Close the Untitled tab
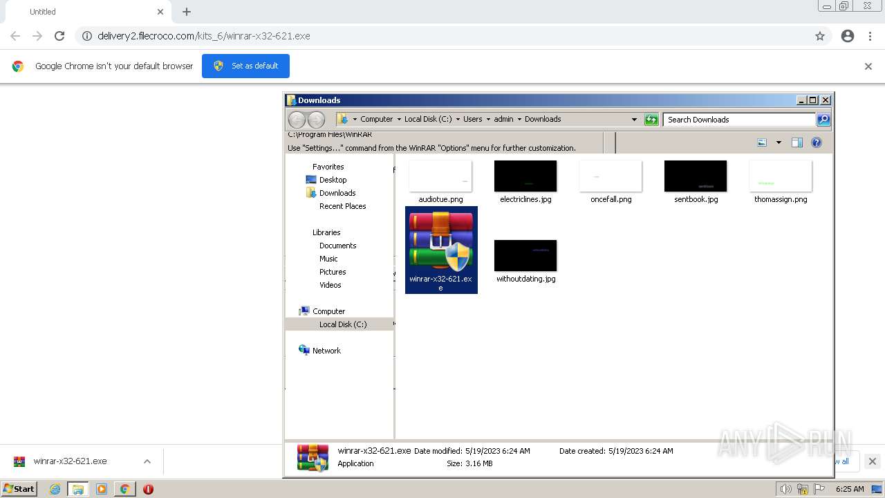 [x=160, y=12]
